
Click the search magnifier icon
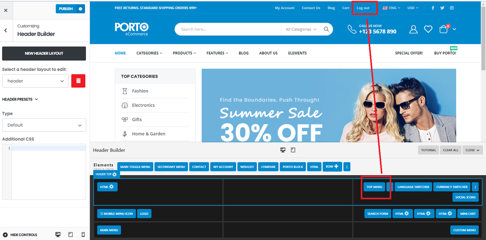[x=327, y=29]
